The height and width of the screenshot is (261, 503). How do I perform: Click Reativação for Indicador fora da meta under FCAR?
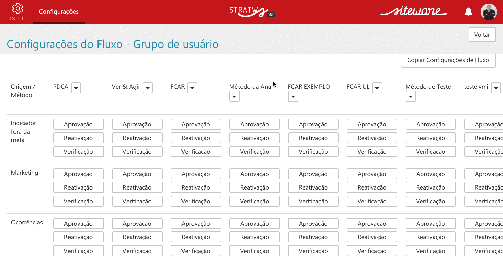[x=196, y=138]
